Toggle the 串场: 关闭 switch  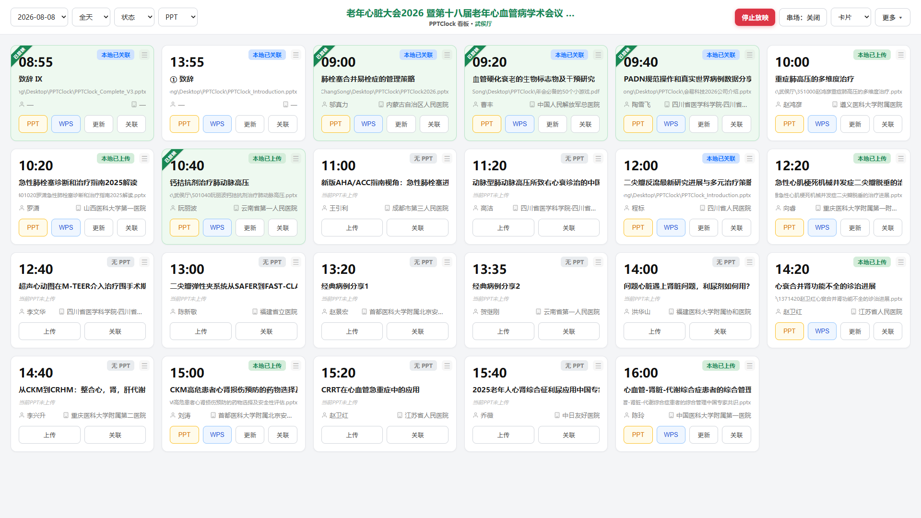point(803,17)
